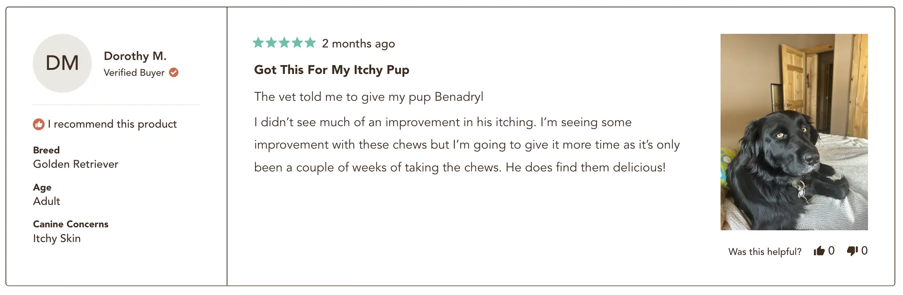Viewport: 903px width, 295px height.
Task: Click the Itchy Skin canine concern
Action: coord(57,238)
